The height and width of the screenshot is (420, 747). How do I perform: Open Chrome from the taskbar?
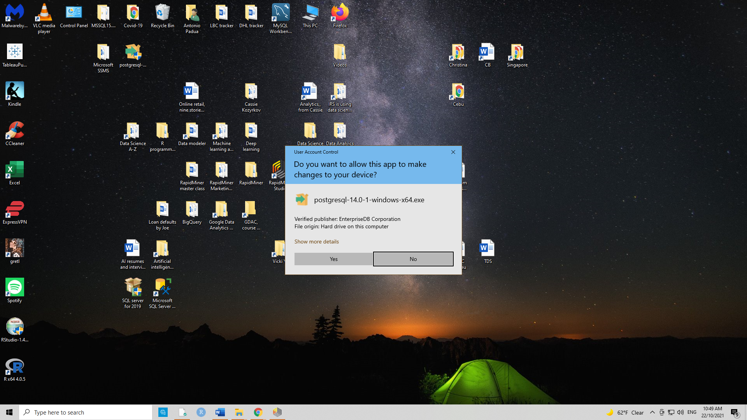258,412
